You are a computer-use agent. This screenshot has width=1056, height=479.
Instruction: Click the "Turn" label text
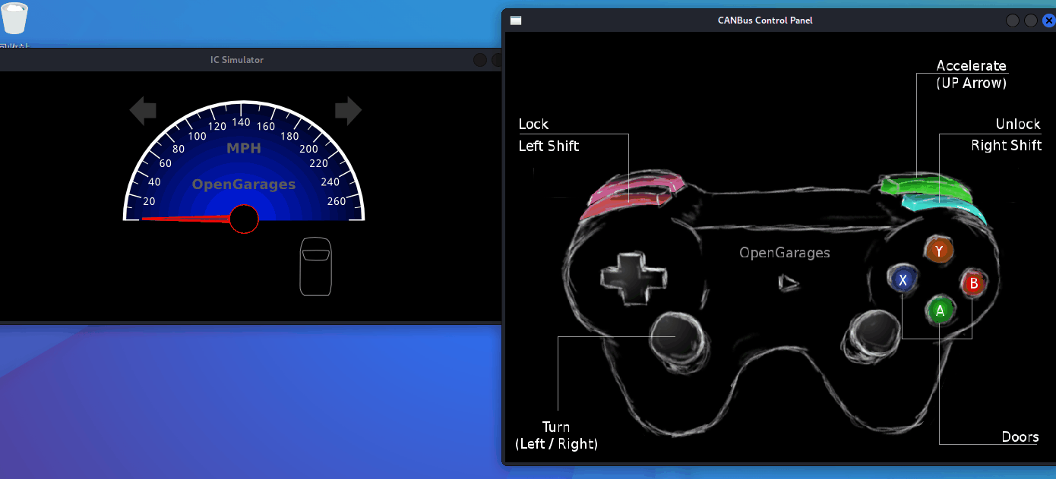(556, 427)
